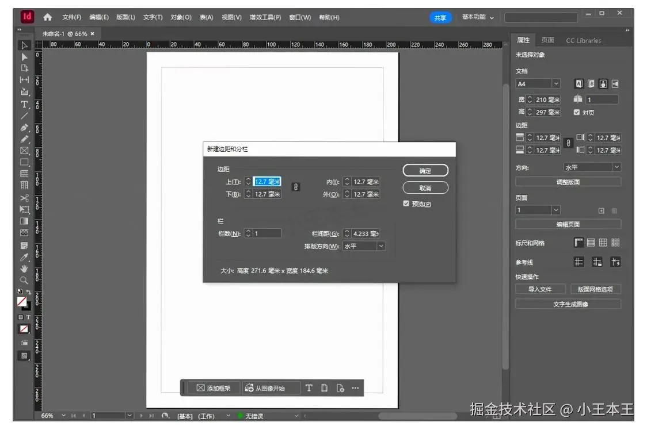Open more options in floating task bar
This screenshot has width=647, height=430.
tap(355, 388)
